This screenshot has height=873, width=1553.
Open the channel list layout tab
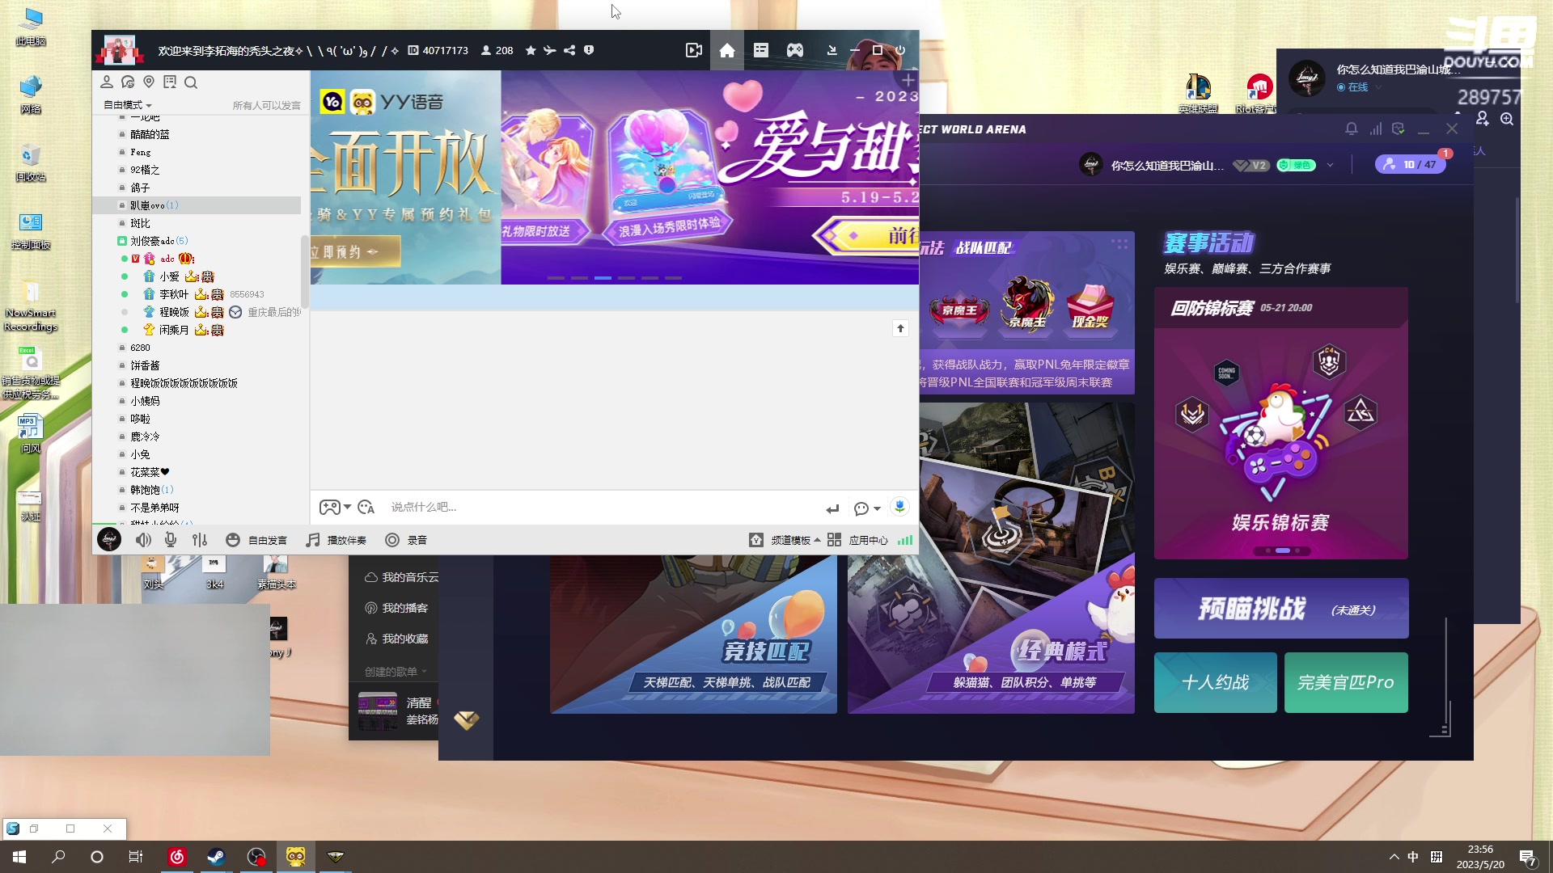(761, 50)
